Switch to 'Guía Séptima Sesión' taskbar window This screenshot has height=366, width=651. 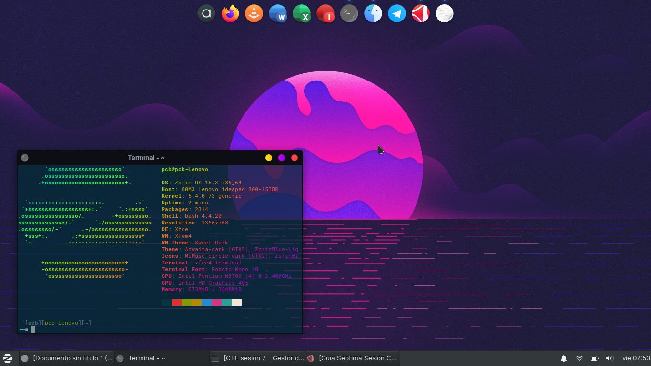pyautogui.click(x=352, y=358)
